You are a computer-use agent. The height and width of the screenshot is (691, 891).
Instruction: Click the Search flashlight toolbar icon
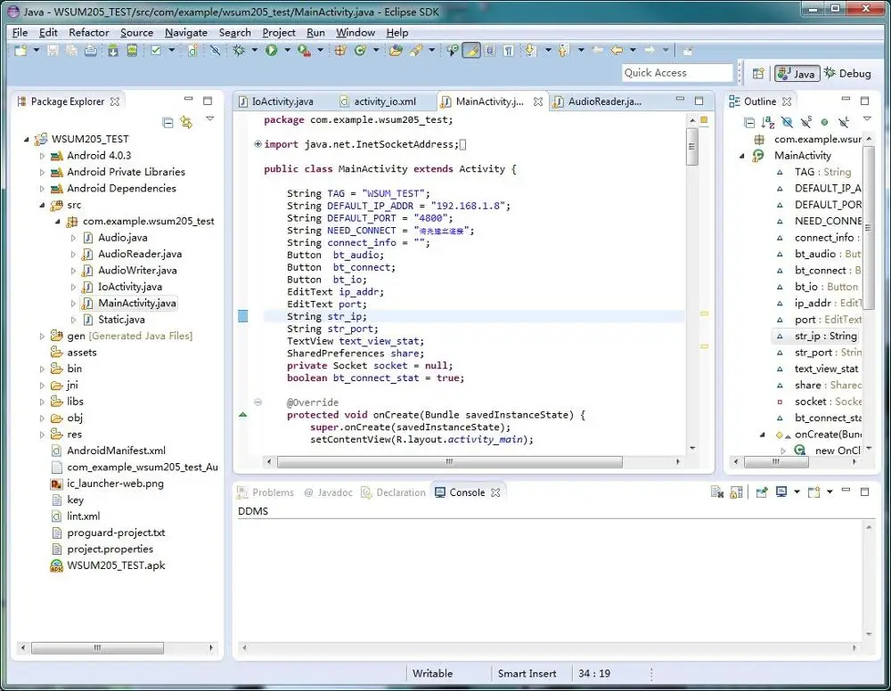[x=416, y=51]
